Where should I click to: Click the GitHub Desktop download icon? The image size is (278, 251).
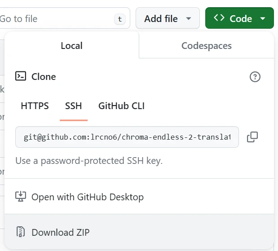coord(21,197)
